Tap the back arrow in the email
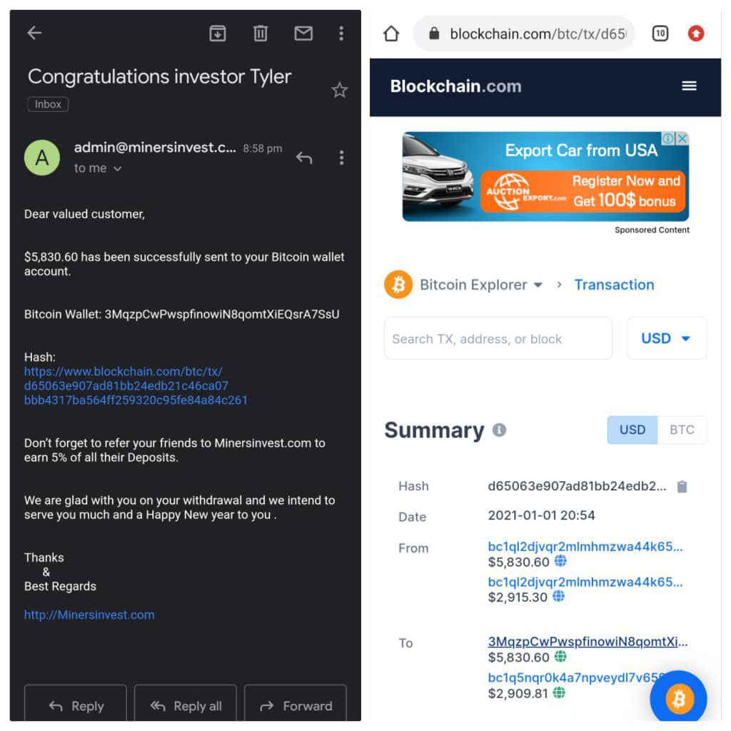Viewport: 731px width, 731px height. (x=34, y=33)
